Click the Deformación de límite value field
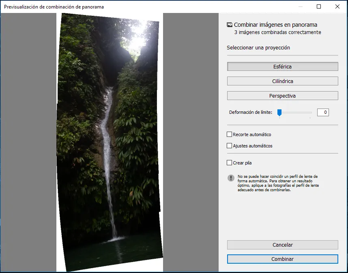 pos(323,112)
